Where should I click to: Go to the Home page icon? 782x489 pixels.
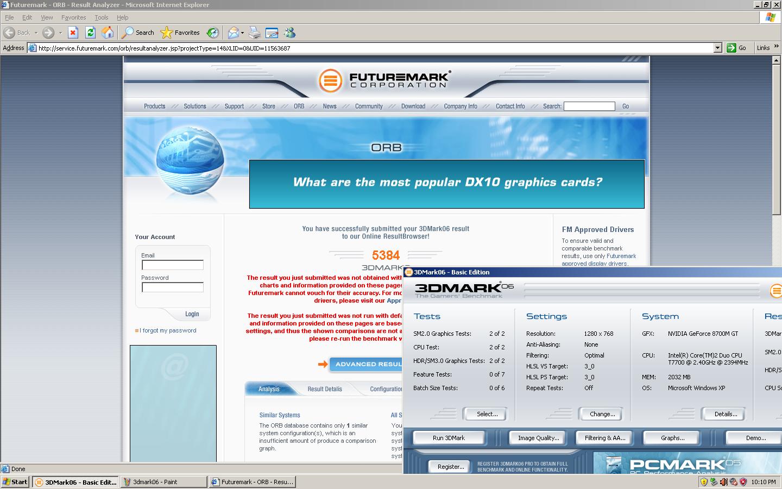click(108, 33)
